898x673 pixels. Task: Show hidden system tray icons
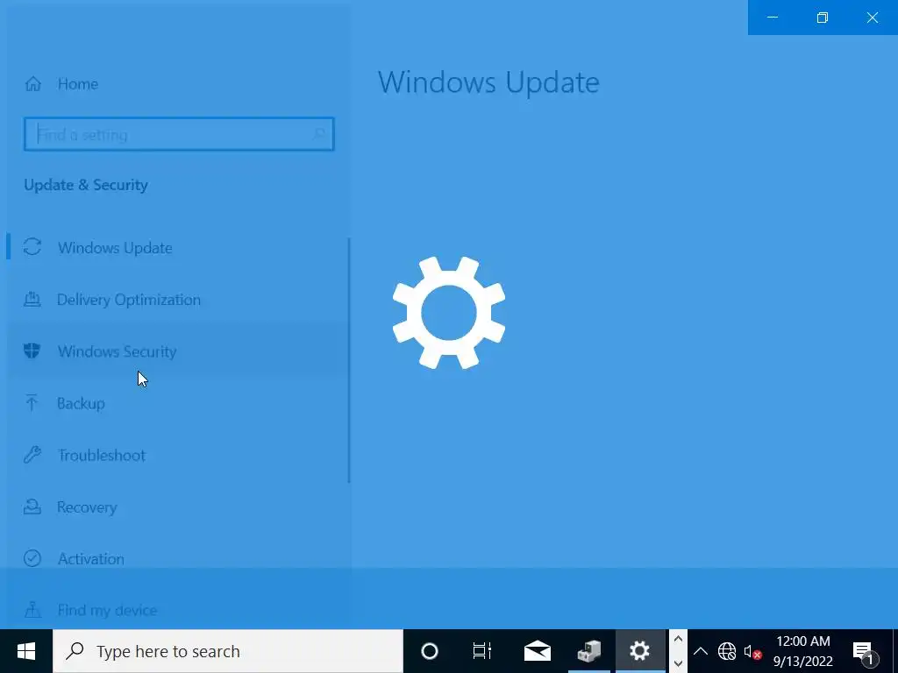[701, 651]
